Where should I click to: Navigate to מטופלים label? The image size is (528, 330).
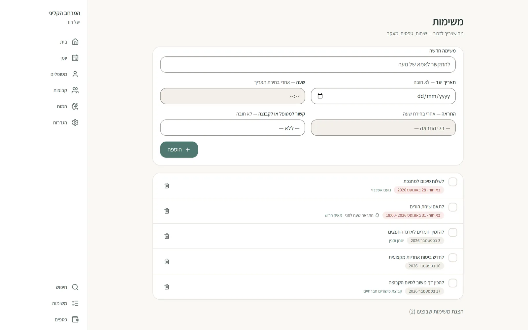(x=59, y=74)
